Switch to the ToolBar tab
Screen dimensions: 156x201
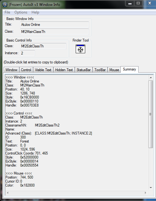(x=100, y=70)
